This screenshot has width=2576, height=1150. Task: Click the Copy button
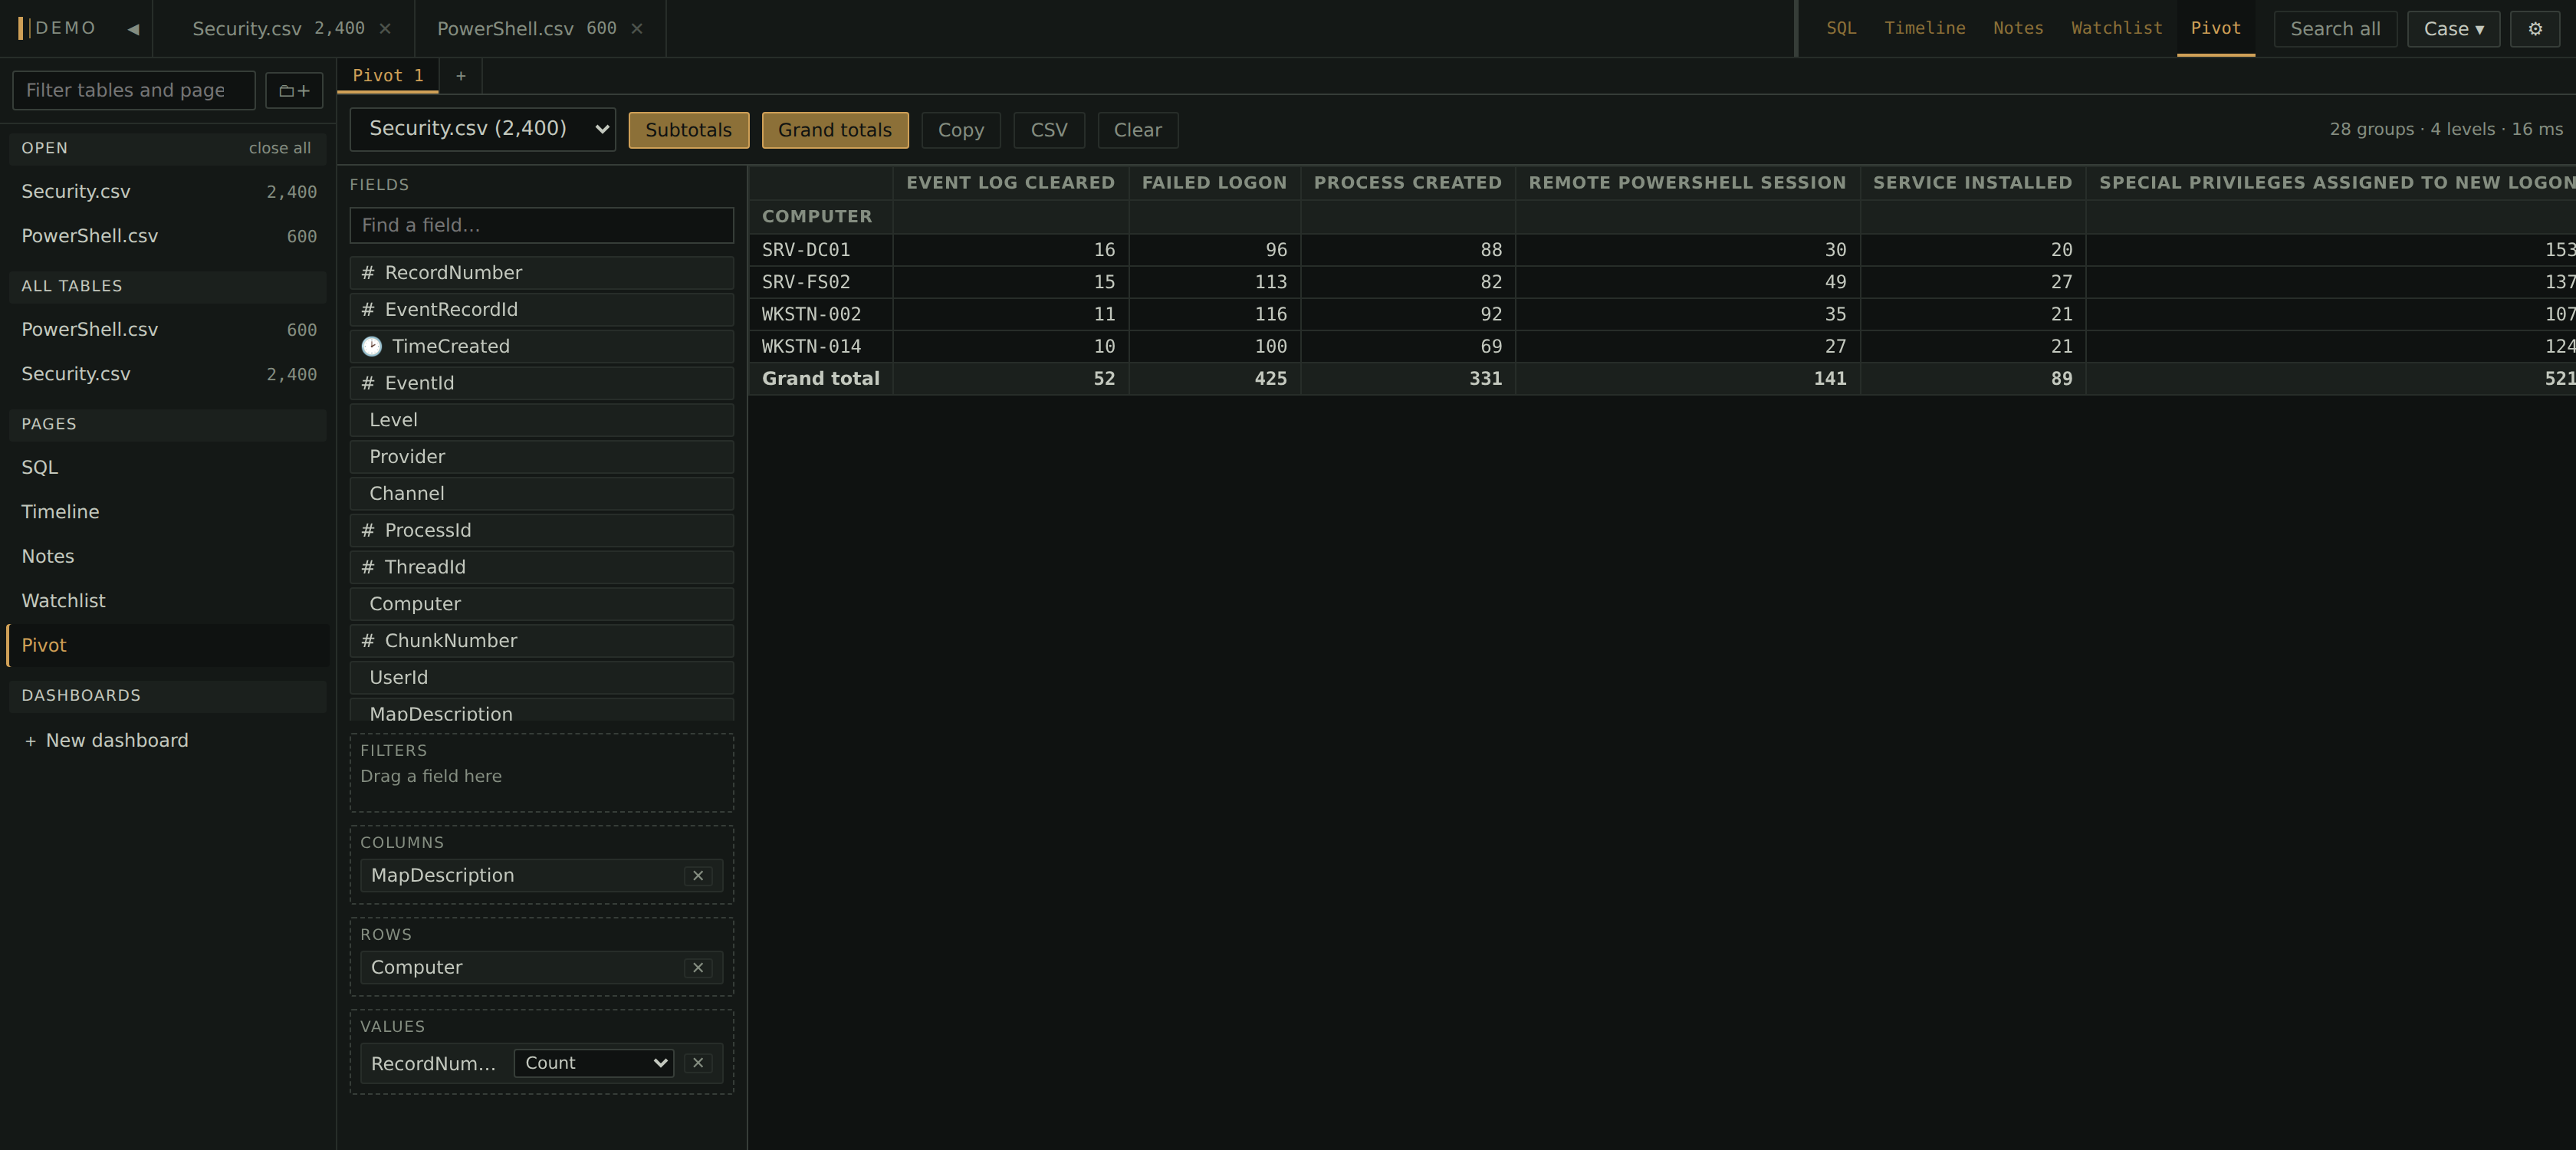click(x=960, y=130)
